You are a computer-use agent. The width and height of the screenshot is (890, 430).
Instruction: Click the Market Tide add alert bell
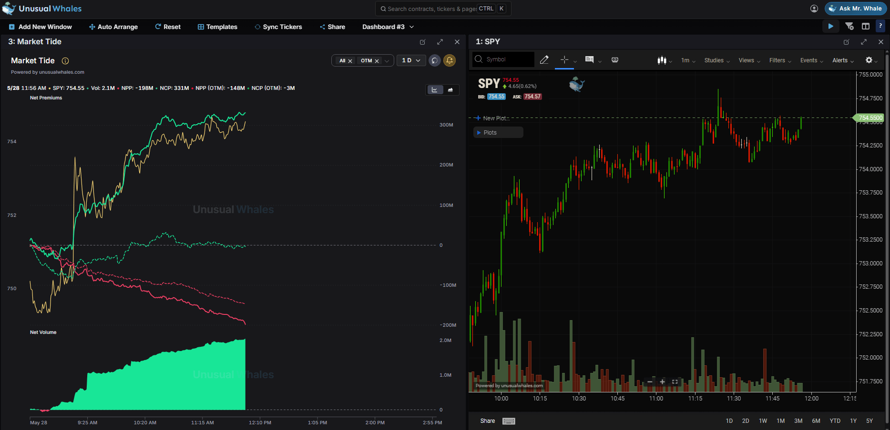(450, 60)
